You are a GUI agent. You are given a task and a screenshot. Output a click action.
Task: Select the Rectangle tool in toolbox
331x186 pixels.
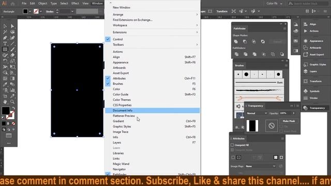[x=5, y=50]
